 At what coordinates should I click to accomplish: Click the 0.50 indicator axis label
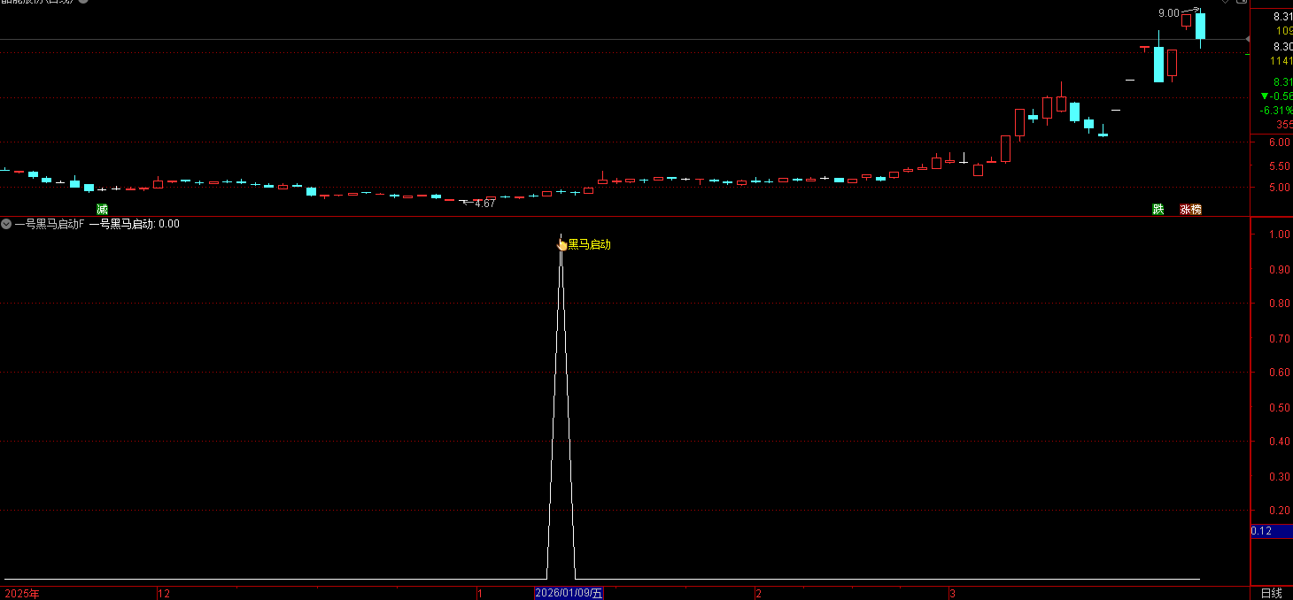coord(1278,408)
